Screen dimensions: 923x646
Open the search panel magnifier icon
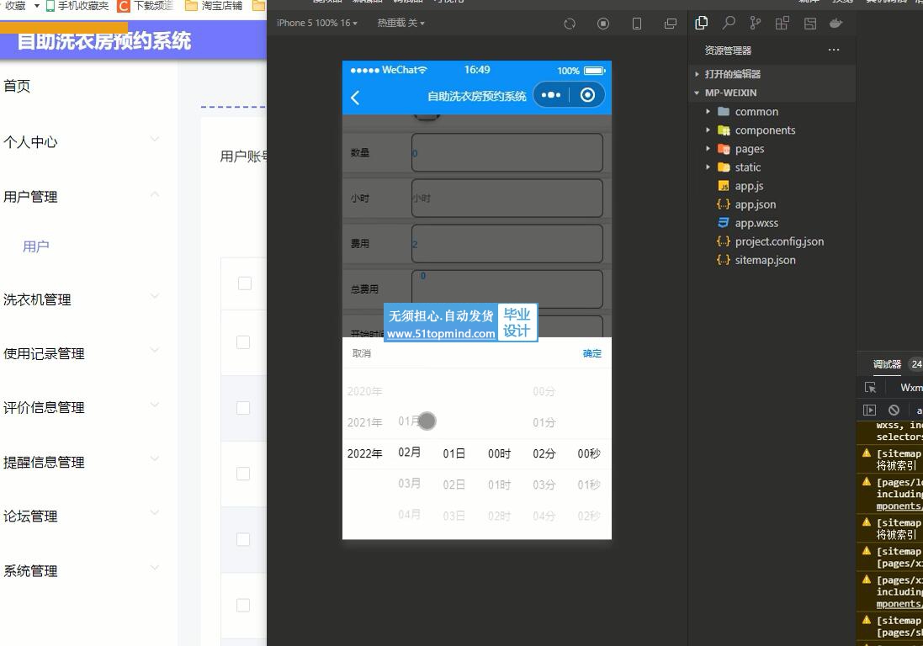pos(729,23)
